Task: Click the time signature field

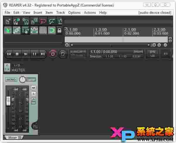Action: 166,54
